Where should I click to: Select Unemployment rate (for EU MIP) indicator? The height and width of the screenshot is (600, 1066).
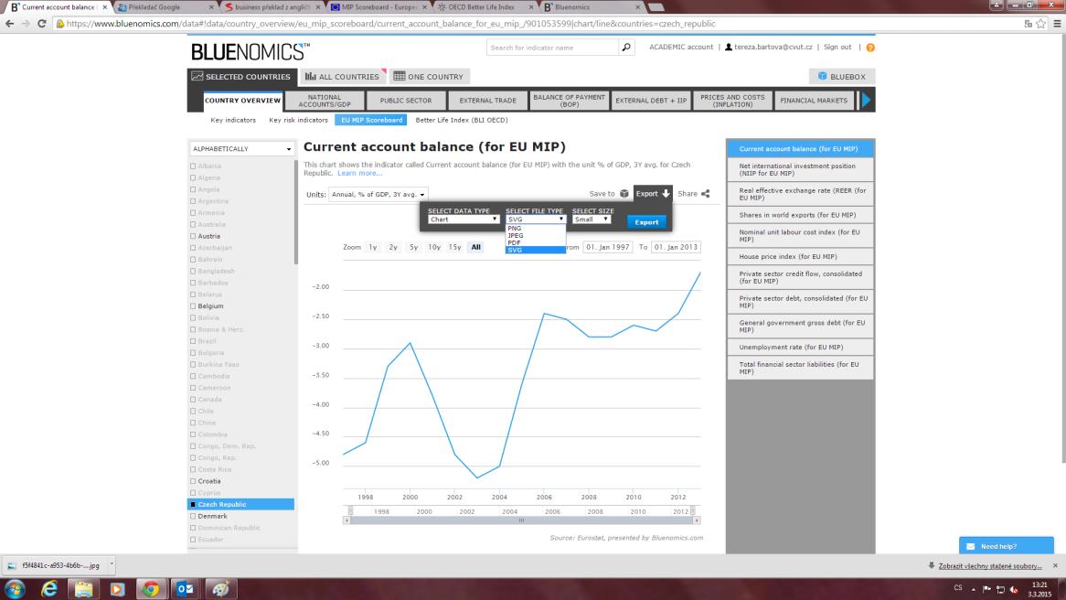(x=800, y=347)
